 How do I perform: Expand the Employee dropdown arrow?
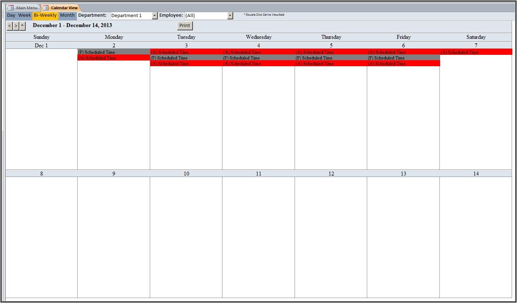[x=230, y=16]
